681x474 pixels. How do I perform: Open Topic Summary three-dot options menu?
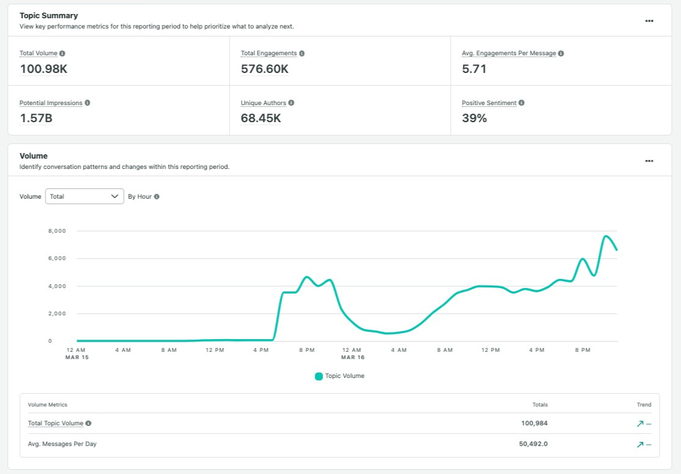[x=649, y=21]
